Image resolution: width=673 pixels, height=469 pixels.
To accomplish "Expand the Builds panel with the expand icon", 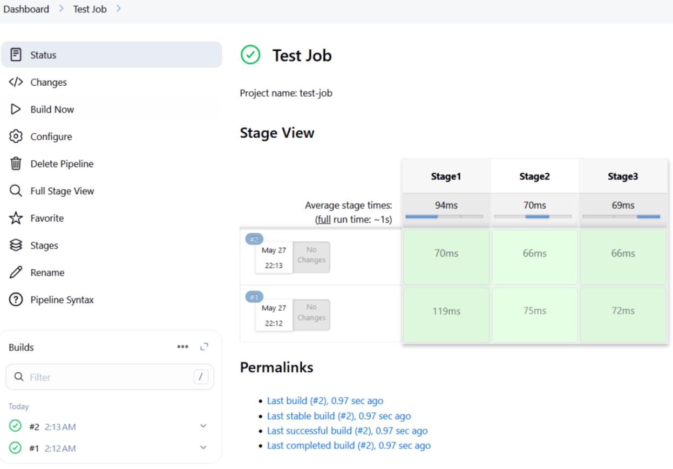I will (x=204, y=347).
